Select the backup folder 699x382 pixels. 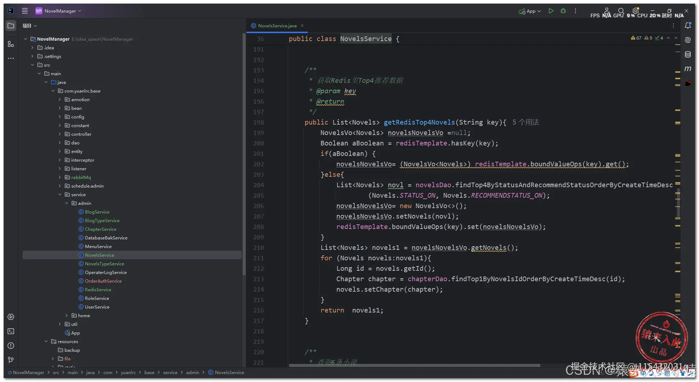click(72, 350)
